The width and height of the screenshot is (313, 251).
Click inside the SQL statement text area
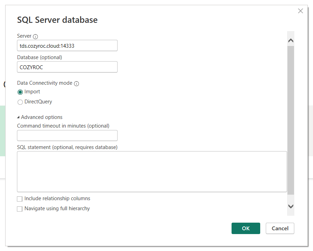coord(152,171)
